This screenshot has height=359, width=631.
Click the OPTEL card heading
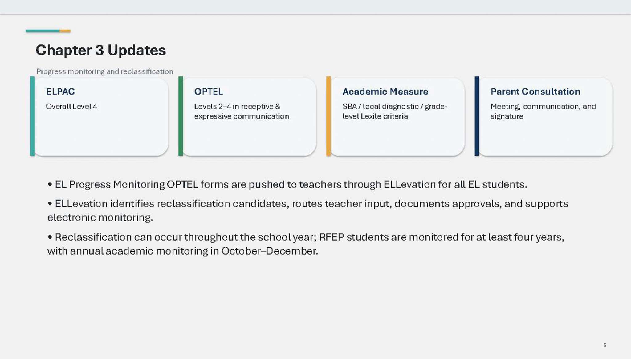coord(209,92)
